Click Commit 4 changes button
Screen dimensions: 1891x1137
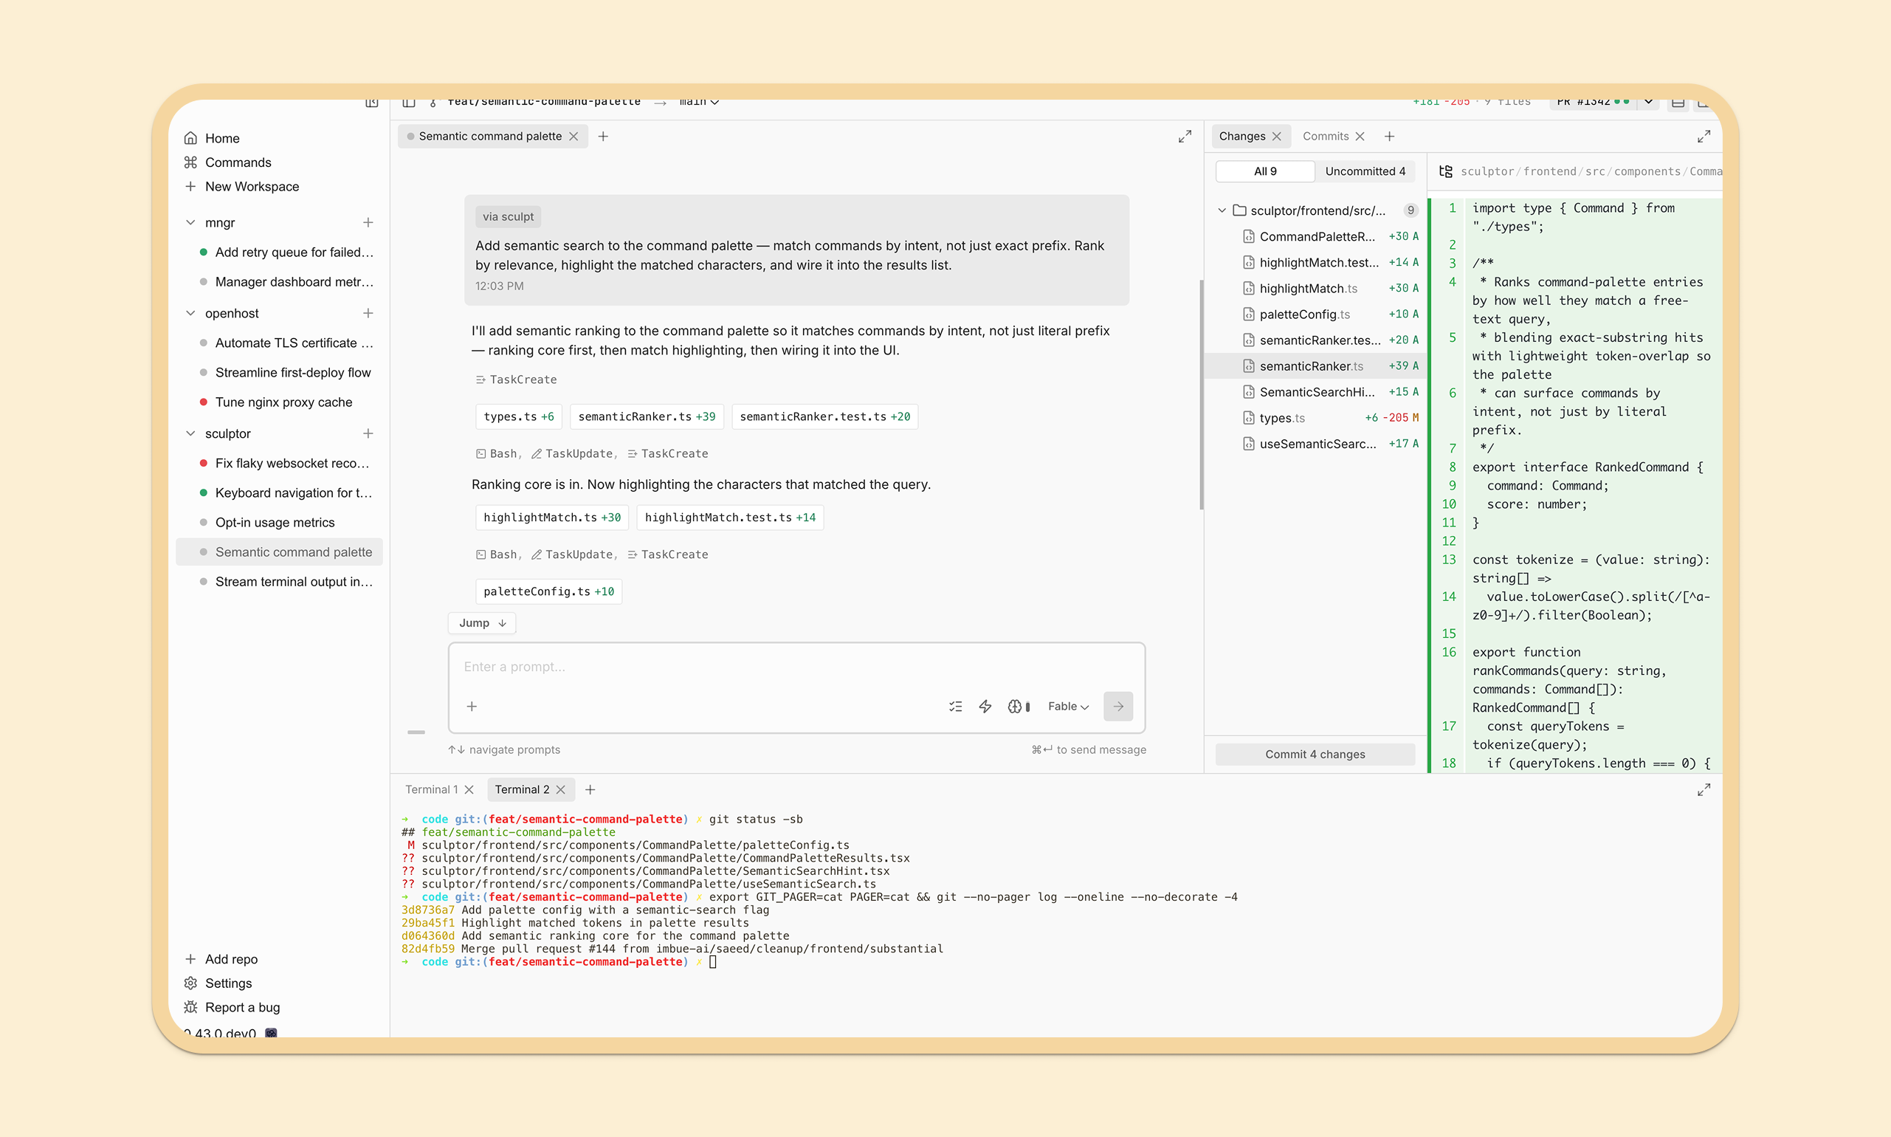click(1315, 755)
